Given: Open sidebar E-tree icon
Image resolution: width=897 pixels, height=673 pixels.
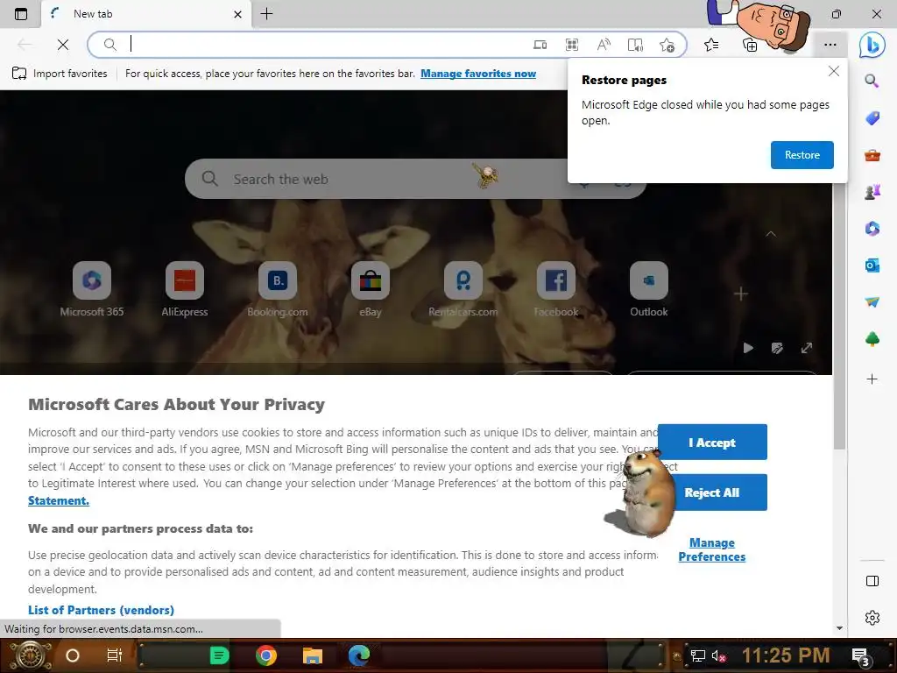Looking at the screenshot, I should click(x=872, y=339).
